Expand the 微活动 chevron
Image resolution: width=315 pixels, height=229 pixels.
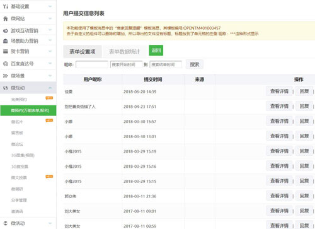50,223
